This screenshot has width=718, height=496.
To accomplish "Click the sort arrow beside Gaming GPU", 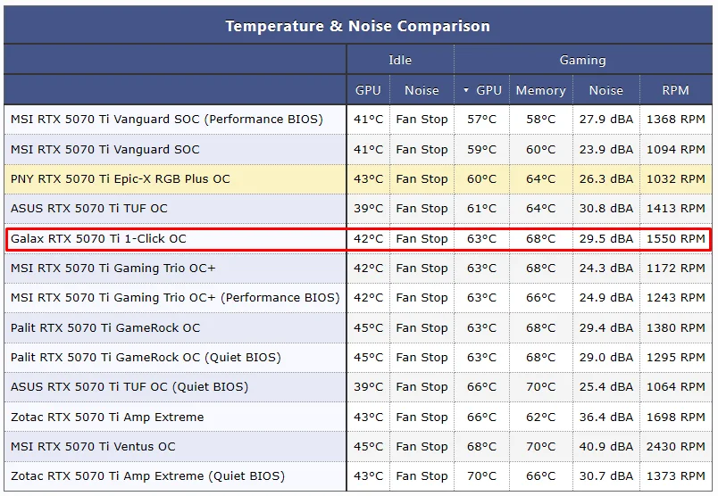I will 465,90.
